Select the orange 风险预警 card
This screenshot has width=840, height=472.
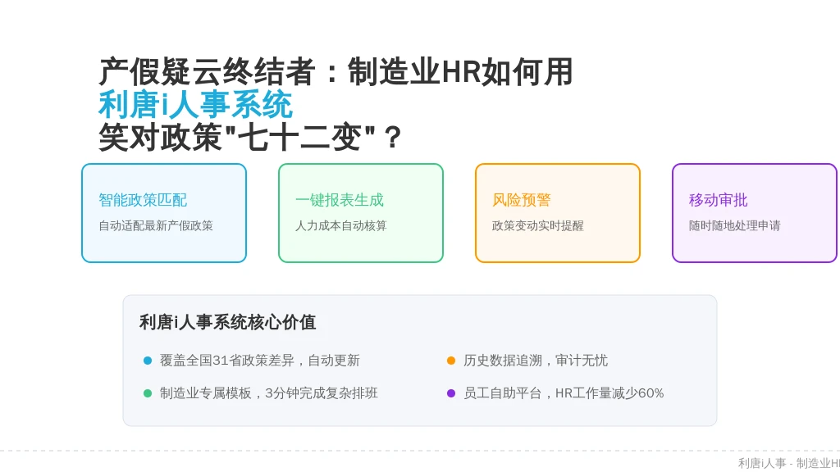pos(558,213)
